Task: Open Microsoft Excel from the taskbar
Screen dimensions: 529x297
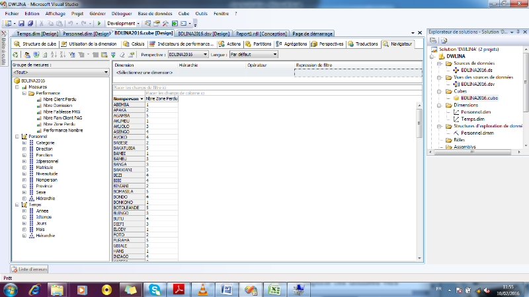Action: [274, 290]
